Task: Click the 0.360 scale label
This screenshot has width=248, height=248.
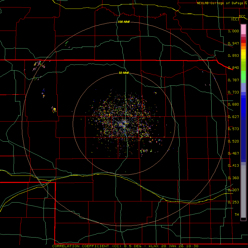Action: (233, 178)
